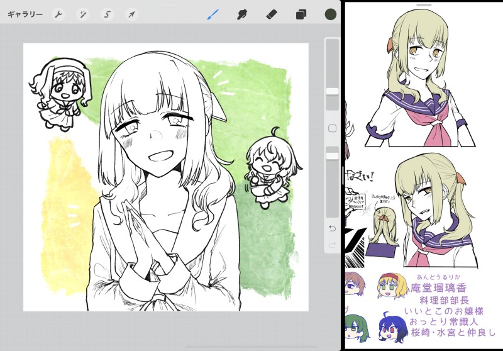Open the Layers panel
Screen dimensions: 503x351
(x=301, y=14)
